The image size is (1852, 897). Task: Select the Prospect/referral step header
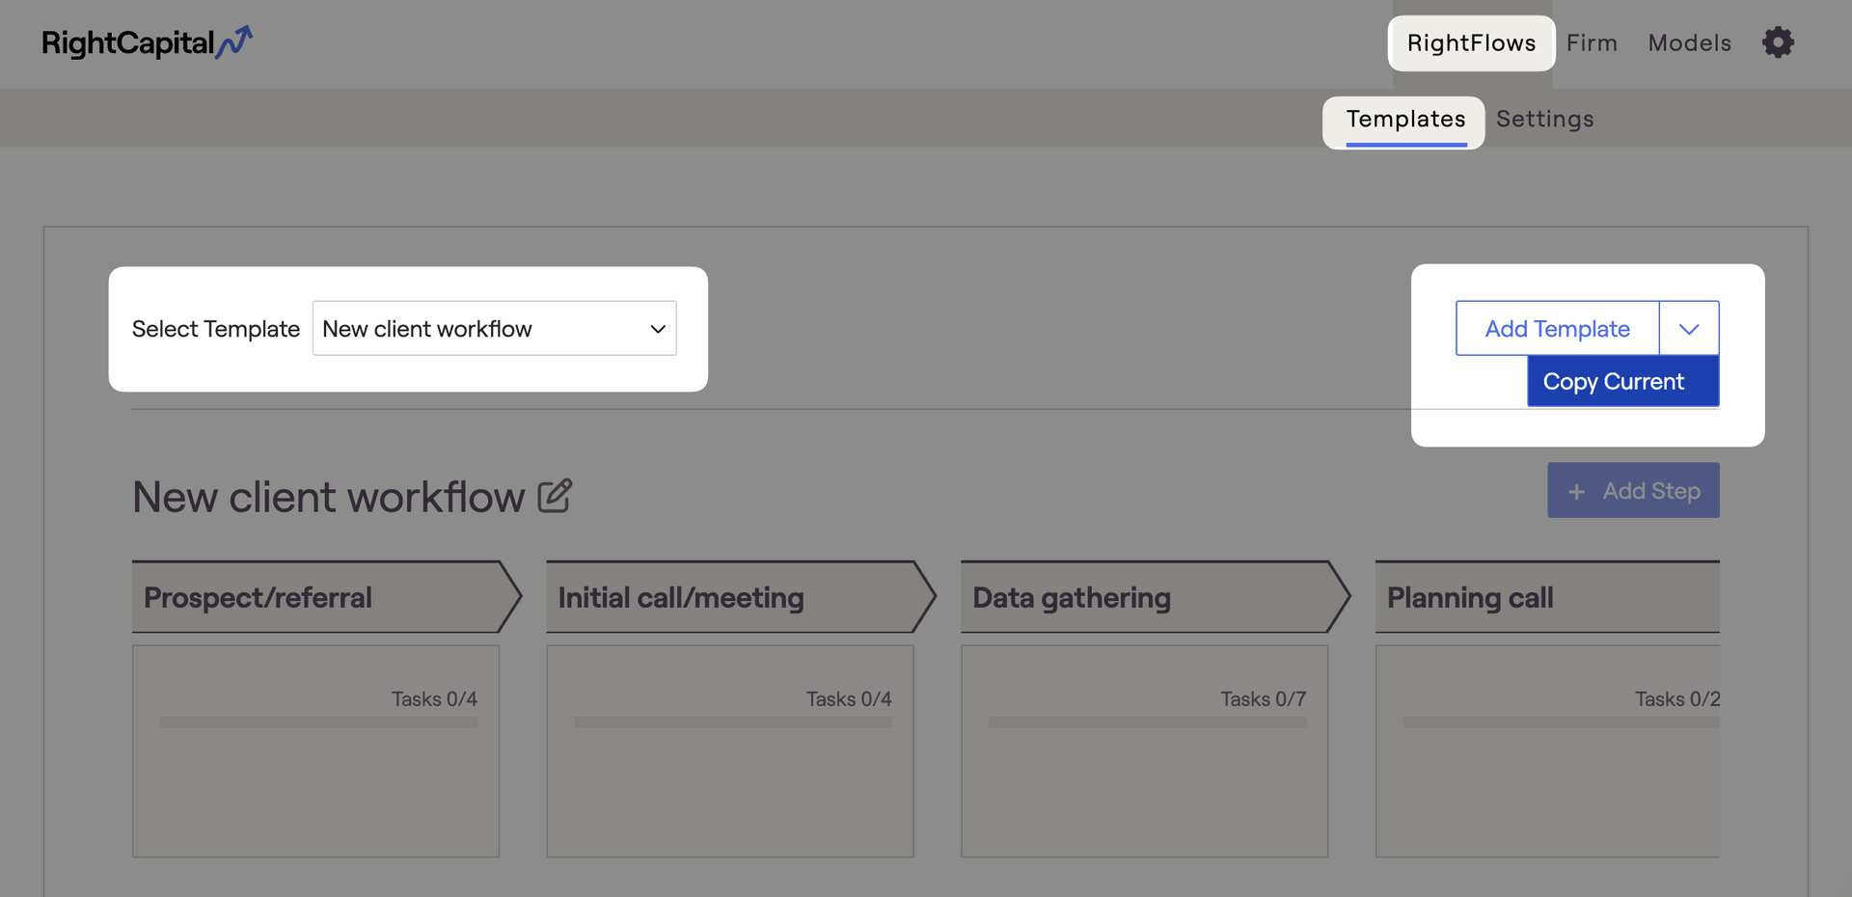[318, 598]
